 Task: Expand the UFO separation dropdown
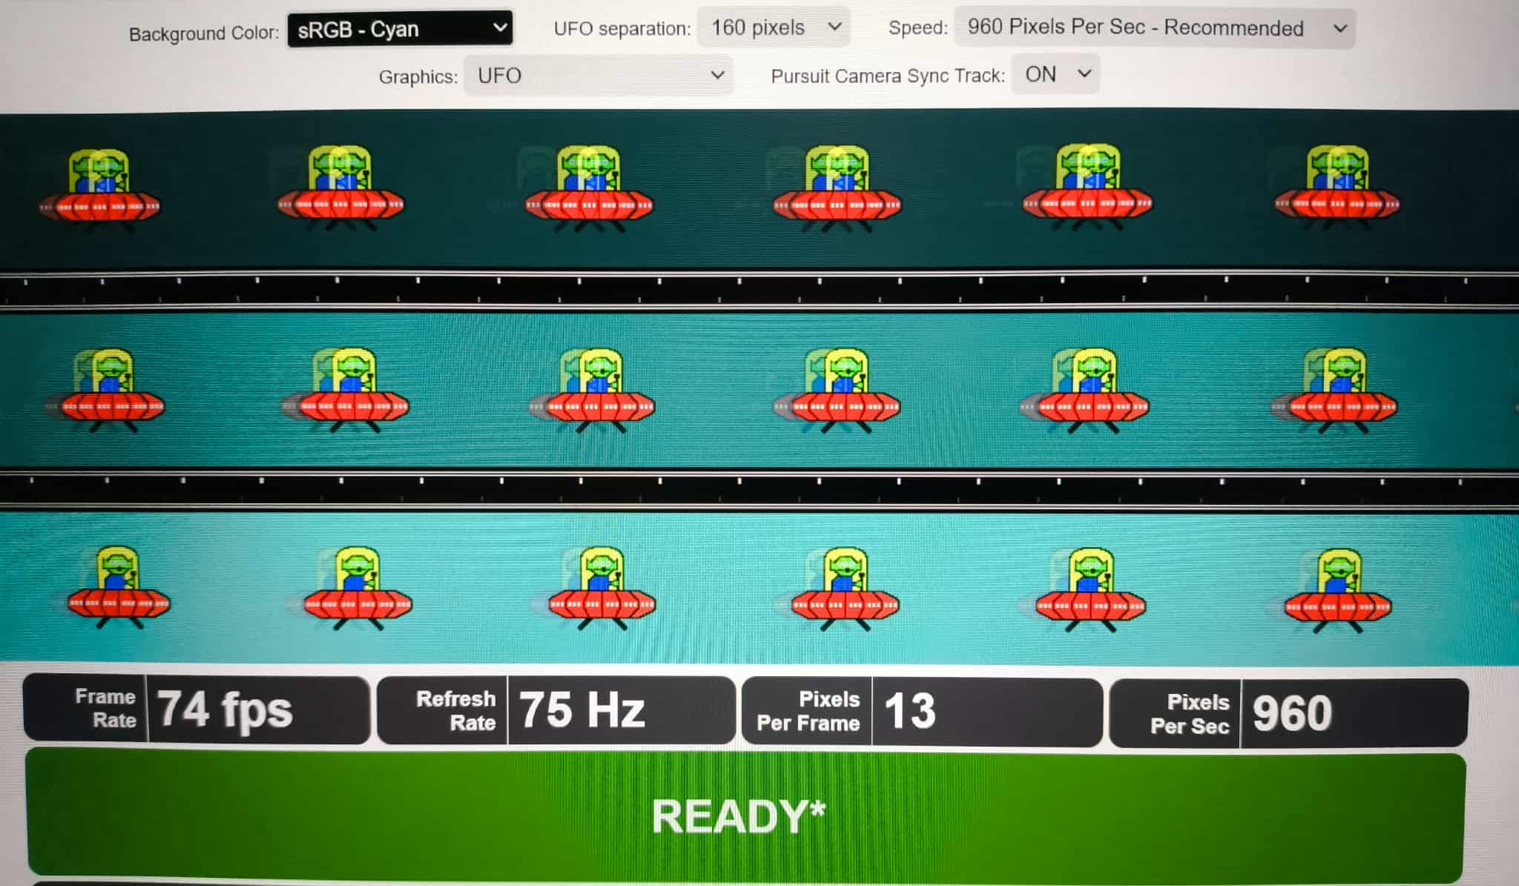(x=774, y=28)
